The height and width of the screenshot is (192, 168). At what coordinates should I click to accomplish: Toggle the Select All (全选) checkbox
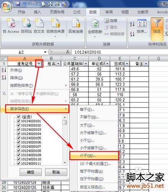(x=19, y=117)
